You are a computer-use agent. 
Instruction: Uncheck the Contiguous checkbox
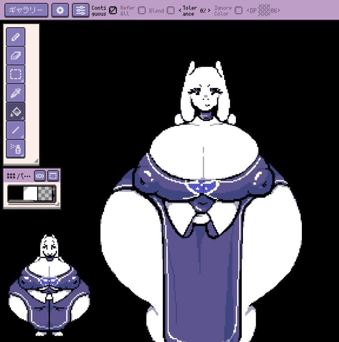click(x=113, y=10)
